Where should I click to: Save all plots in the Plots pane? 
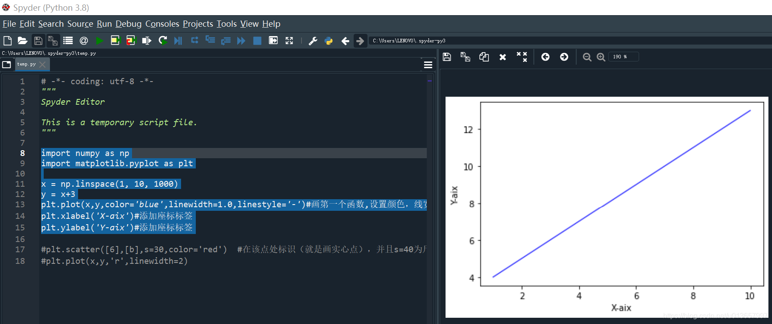coord(465,57)
